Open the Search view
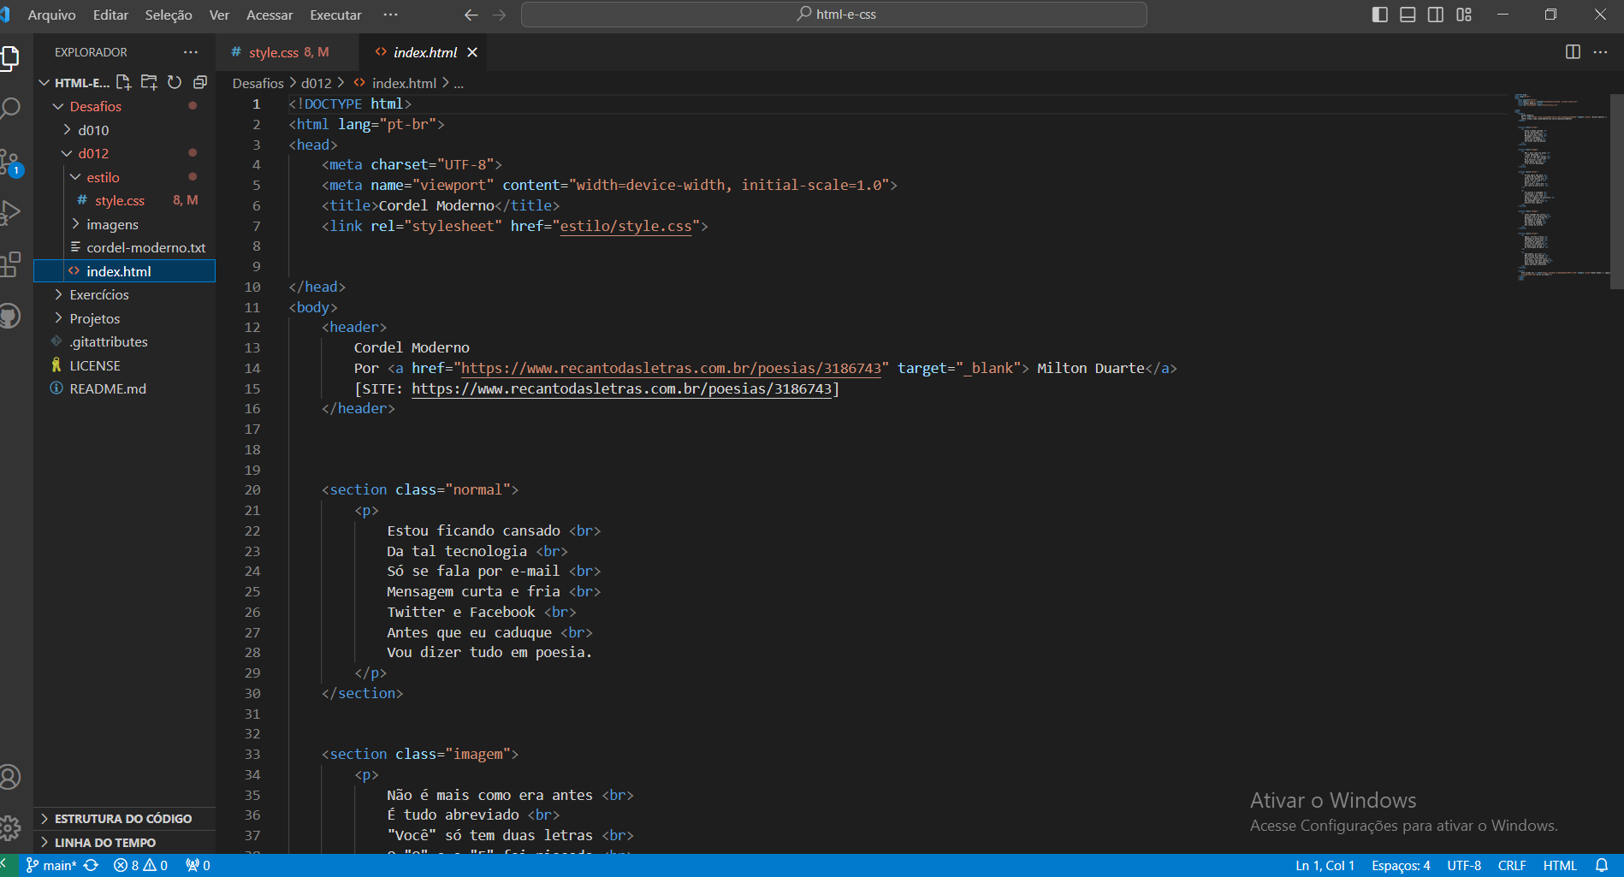The image size is (1624, 877). [x=12, y=108]
